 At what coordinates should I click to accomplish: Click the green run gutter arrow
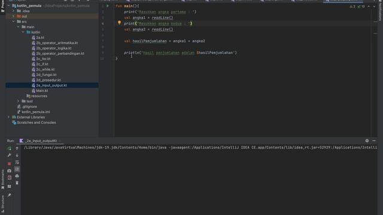(108, 6)
